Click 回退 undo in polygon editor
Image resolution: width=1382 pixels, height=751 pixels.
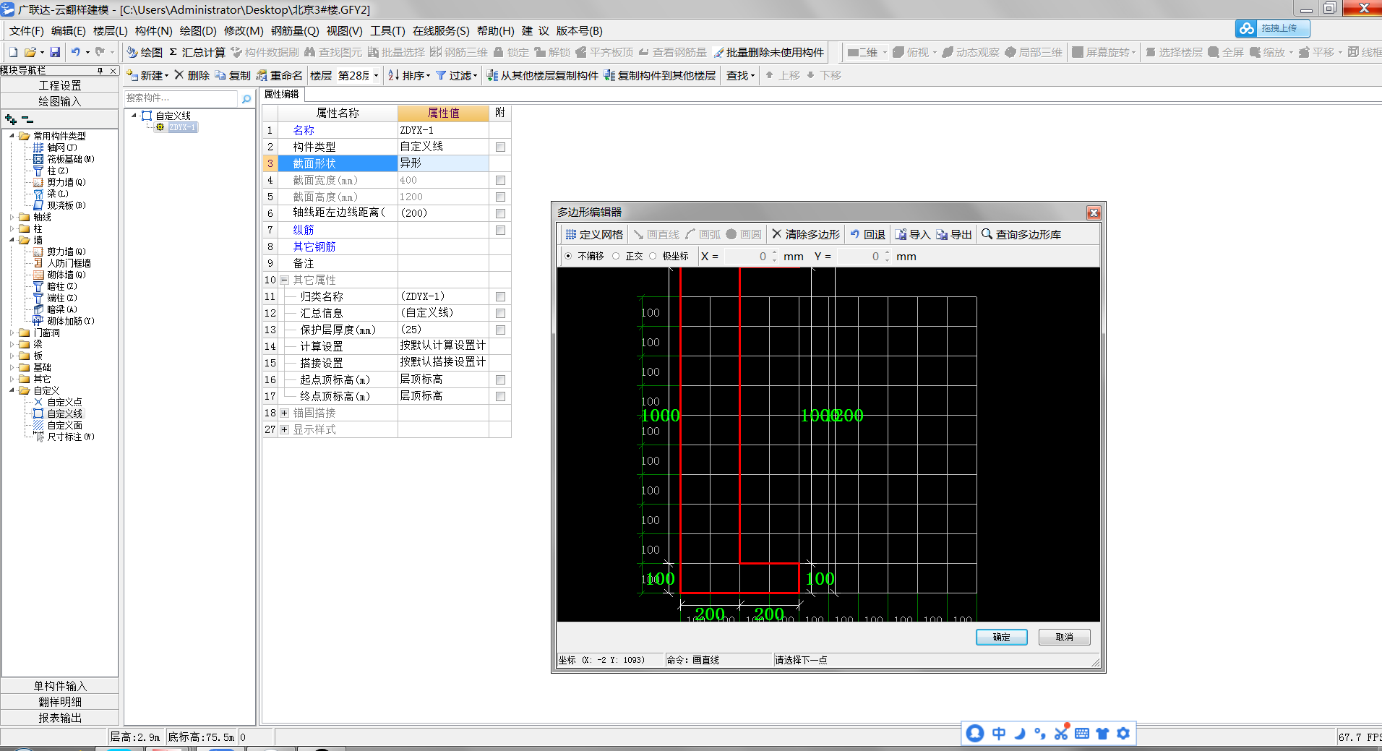[867, 234]
